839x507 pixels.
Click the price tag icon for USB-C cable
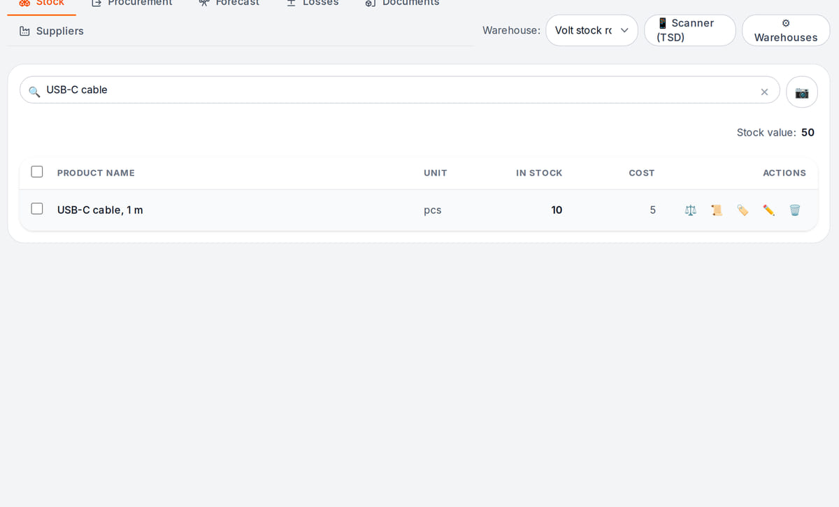(x=743, y=210)
